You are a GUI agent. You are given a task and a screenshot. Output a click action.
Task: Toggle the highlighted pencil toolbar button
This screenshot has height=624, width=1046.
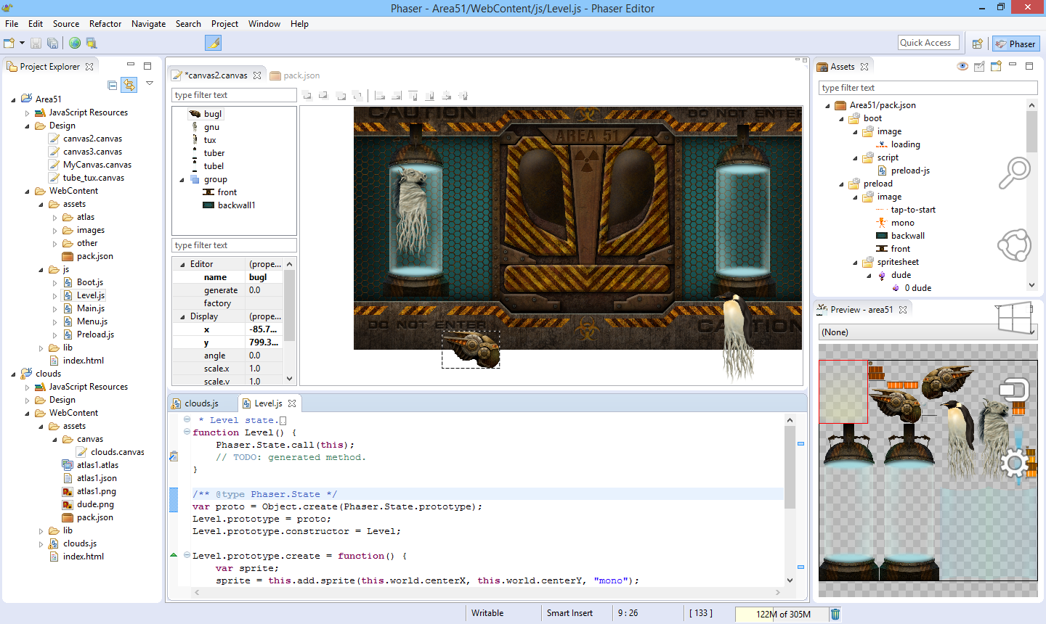tap(214, 44)
